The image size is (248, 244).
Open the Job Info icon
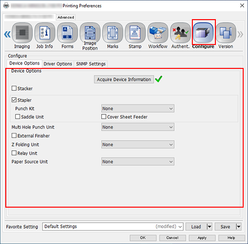[x=45, y=33]
